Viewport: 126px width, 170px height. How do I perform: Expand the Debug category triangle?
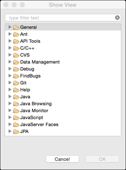(10, 69)
